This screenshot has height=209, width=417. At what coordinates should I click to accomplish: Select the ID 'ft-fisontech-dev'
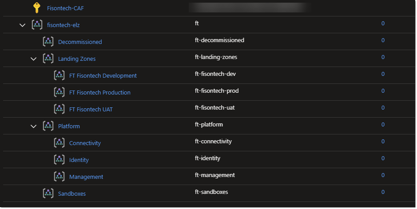coord(215,74)
